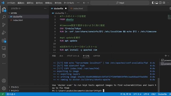Open the Extensions view icon
This screenshot has height=96, width=171.
tap(4, 40)
